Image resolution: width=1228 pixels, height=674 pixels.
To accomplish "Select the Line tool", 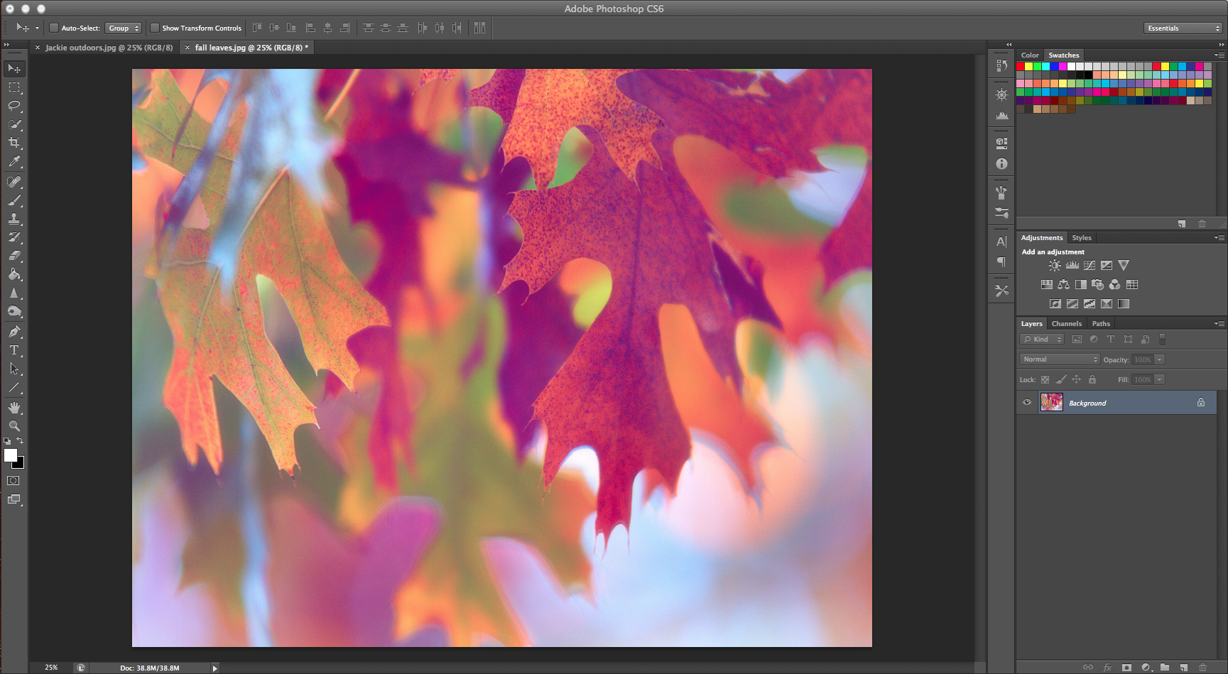I will click(x=14, y=388).
